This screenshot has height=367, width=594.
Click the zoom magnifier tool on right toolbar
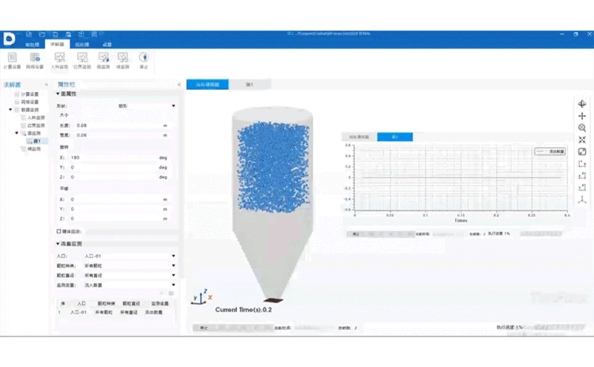click(582, 129)
